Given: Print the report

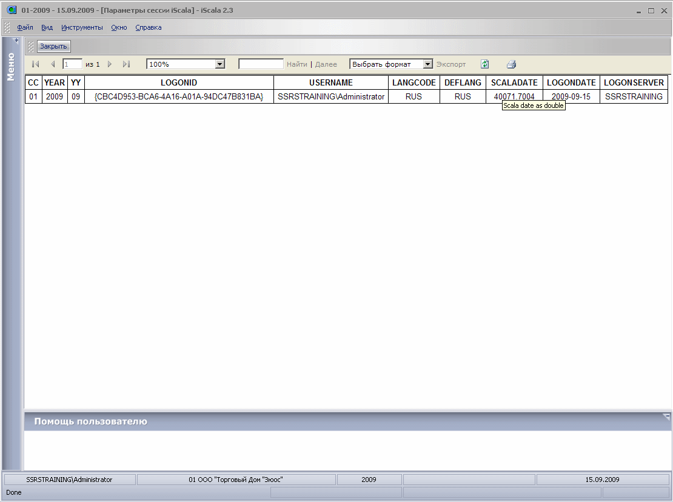Looking at the screenshot, I should coord(511,64).
